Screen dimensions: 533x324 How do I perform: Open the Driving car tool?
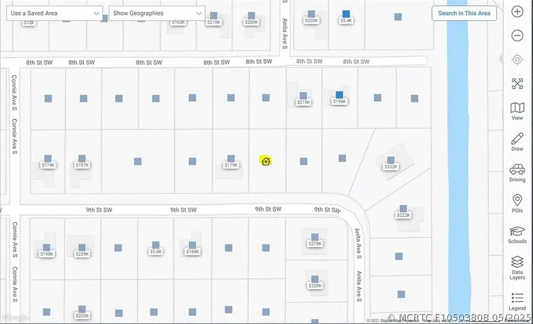point(517,173)
